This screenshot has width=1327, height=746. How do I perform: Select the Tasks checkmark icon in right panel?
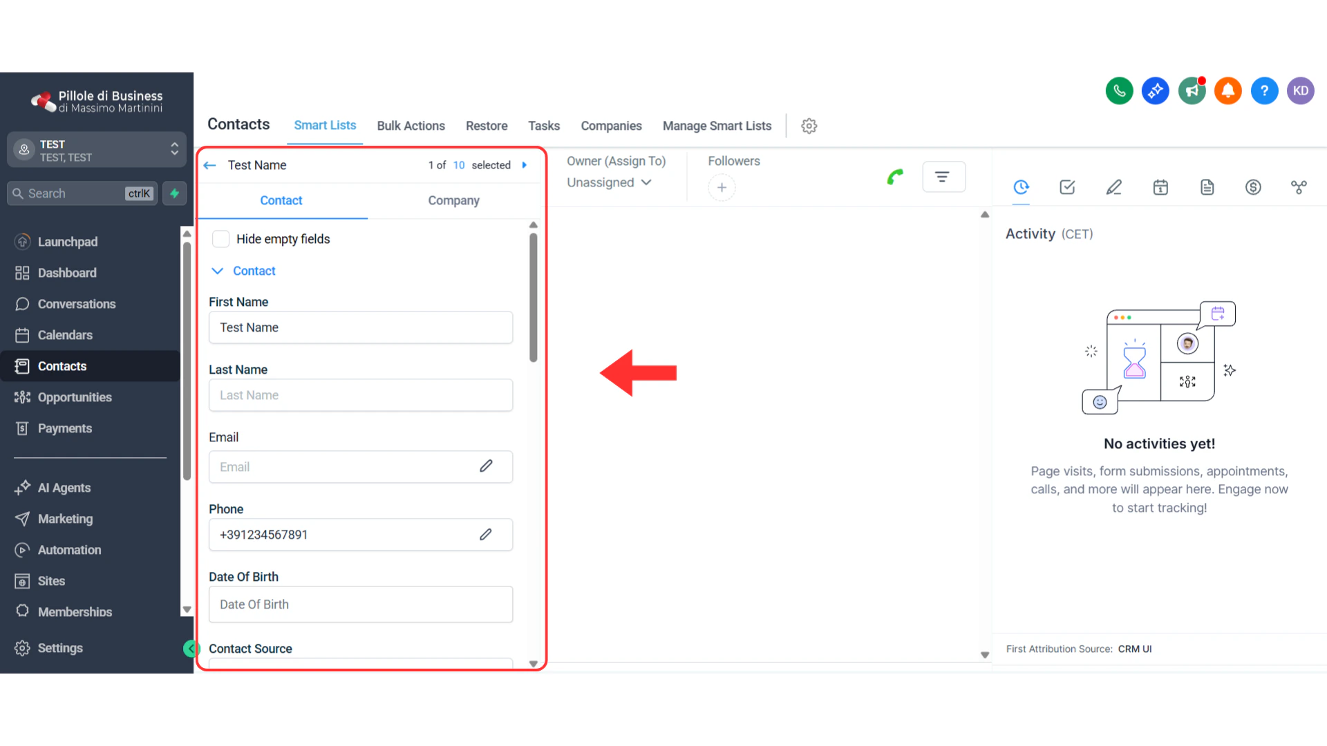click(1067, 187)
